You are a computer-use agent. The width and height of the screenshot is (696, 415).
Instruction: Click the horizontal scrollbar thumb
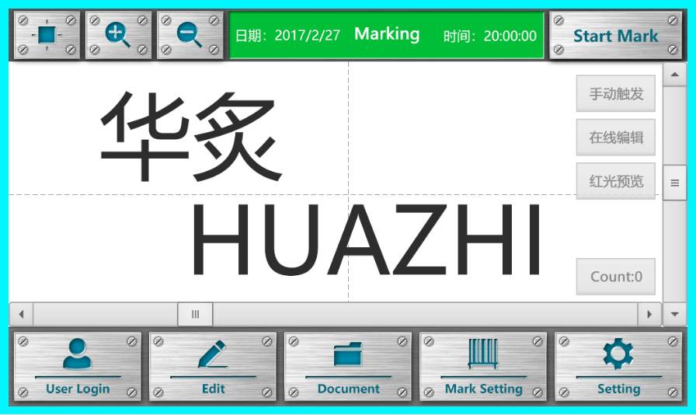pyautogui.click(x=195, y=314)
